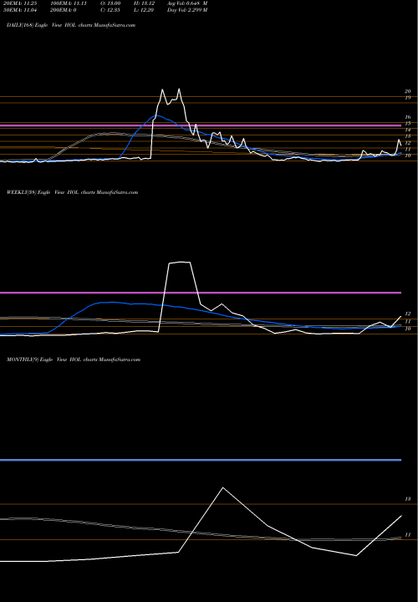The height and width of the screenshot is (602, 418).
Task: Click the 14 price label on the daily chart
Action: coord(408,130)
